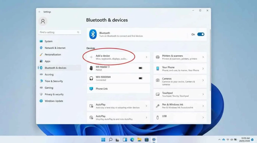
Task: Expand the Your Phone chevron
Action: [x=203, y=69]
